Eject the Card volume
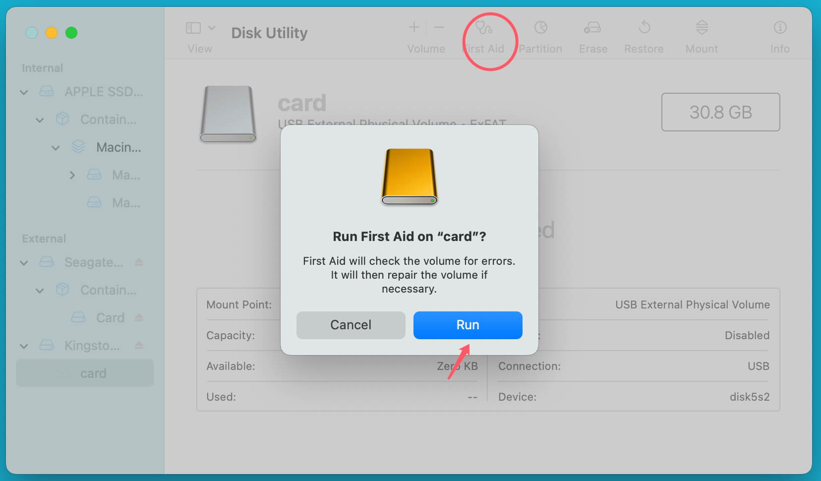 pyautogui.click(x=139, y=317)
